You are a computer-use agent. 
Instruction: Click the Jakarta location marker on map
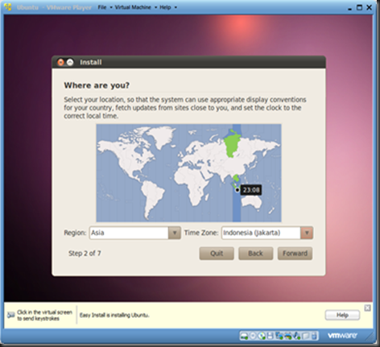[x=237, y=190]
